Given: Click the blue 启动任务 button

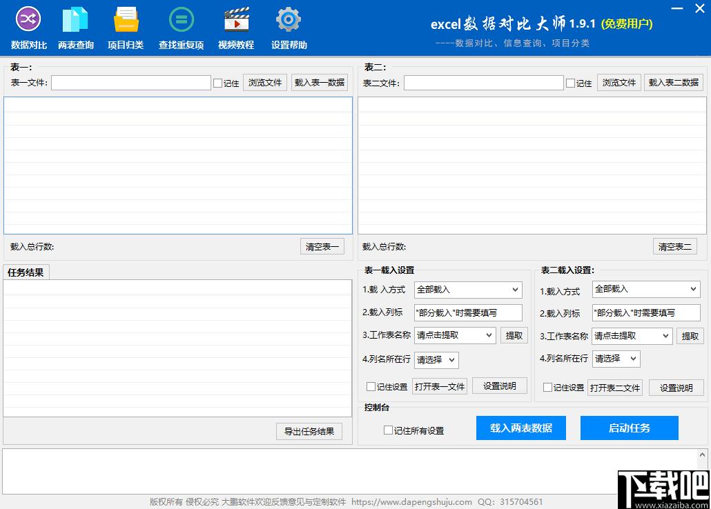Looking at the screenshot, I should [629, 428].
